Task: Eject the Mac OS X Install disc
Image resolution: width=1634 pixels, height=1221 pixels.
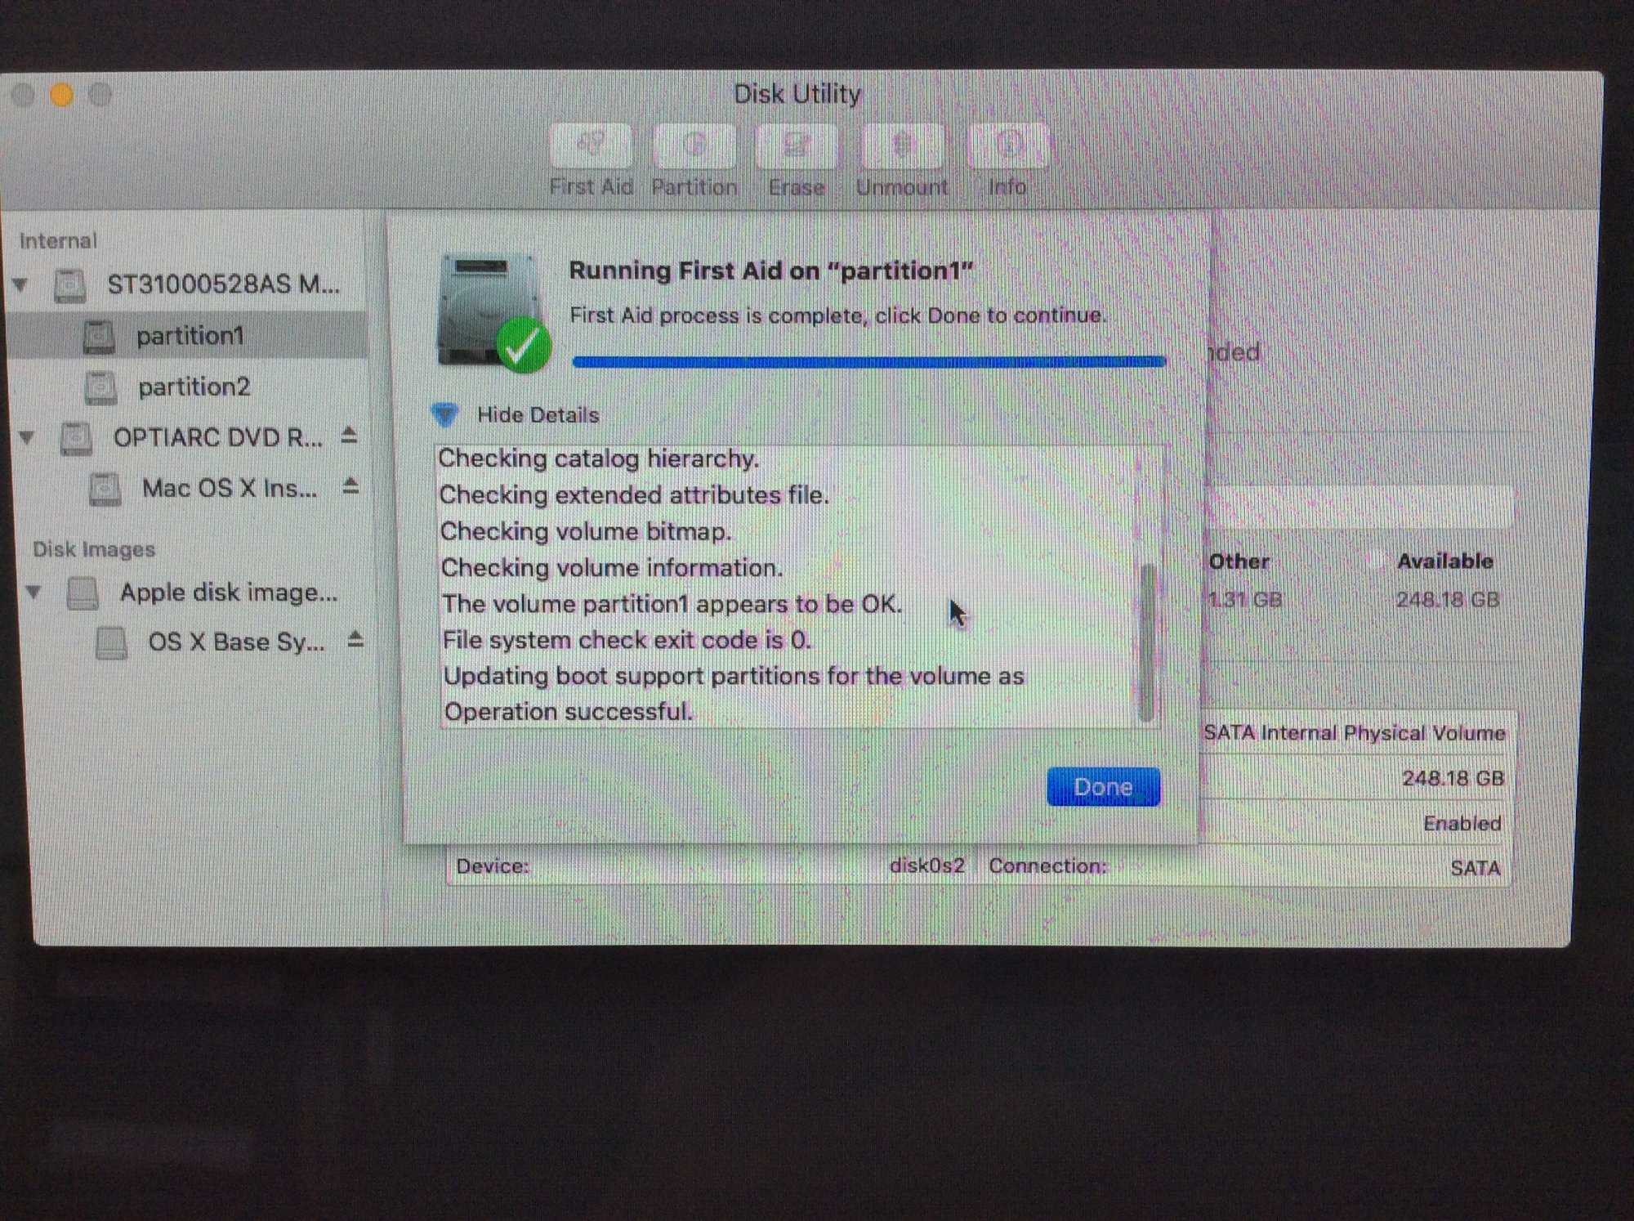Action: [x=351, y=487]
